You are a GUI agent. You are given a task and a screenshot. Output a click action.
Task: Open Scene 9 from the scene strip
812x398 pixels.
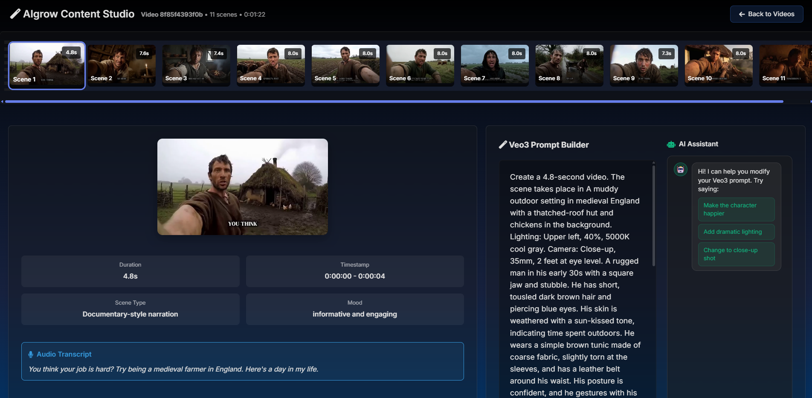point(644,65)
